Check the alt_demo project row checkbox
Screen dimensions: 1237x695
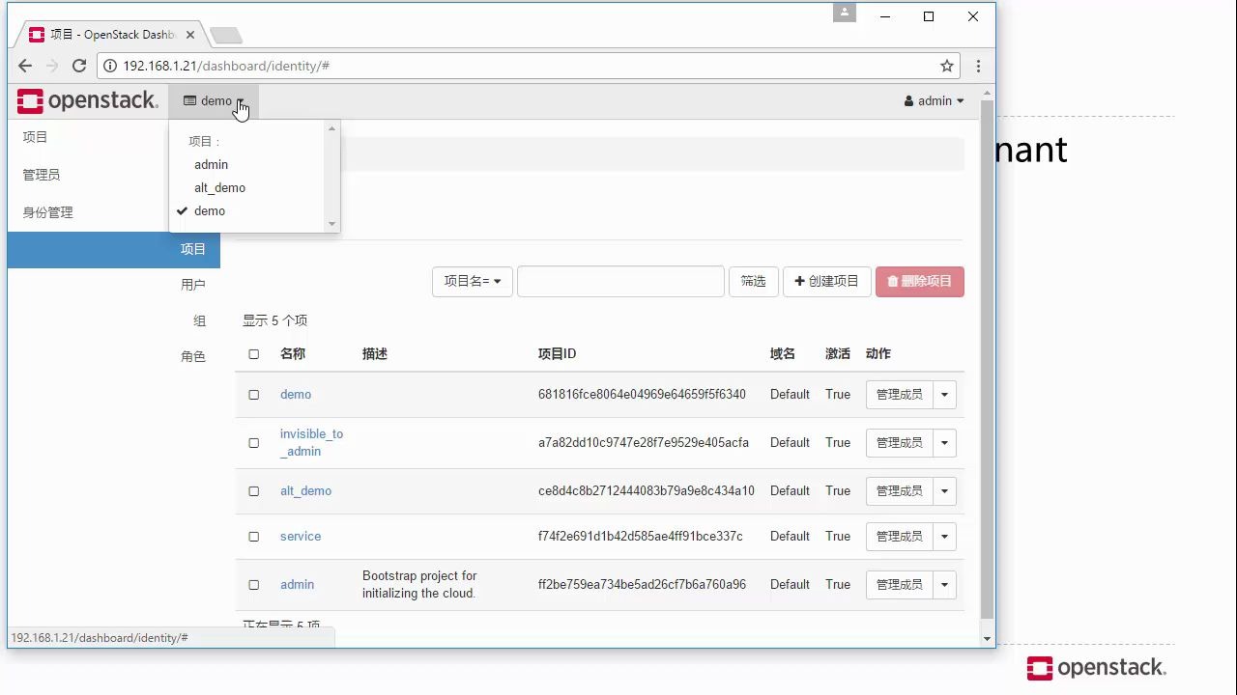254,491
